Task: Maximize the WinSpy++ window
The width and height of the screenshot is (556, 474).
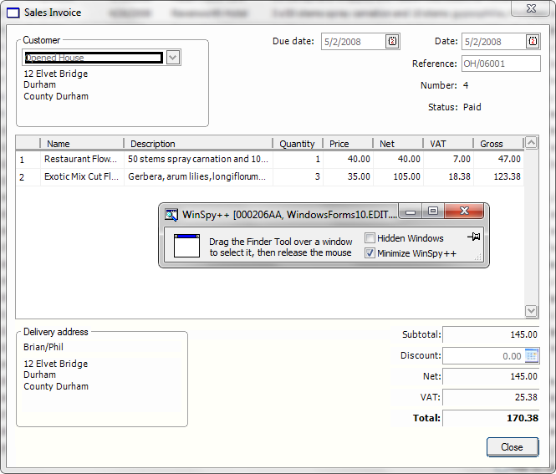Action: point(433,212)
